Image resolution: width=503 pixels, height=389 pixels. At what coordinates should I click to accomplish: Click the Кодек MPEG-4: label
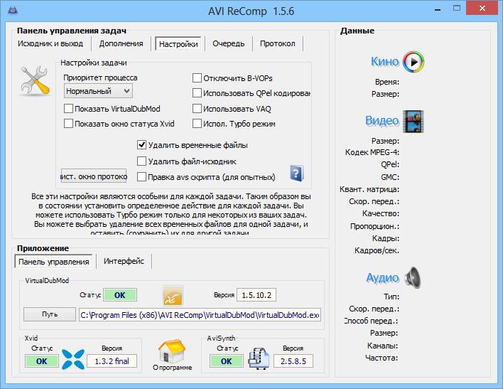tap(372, 152)
